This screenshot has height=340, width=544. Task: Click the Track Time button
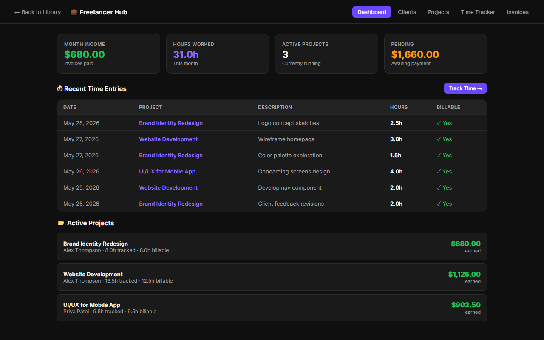tap(465, 88)
